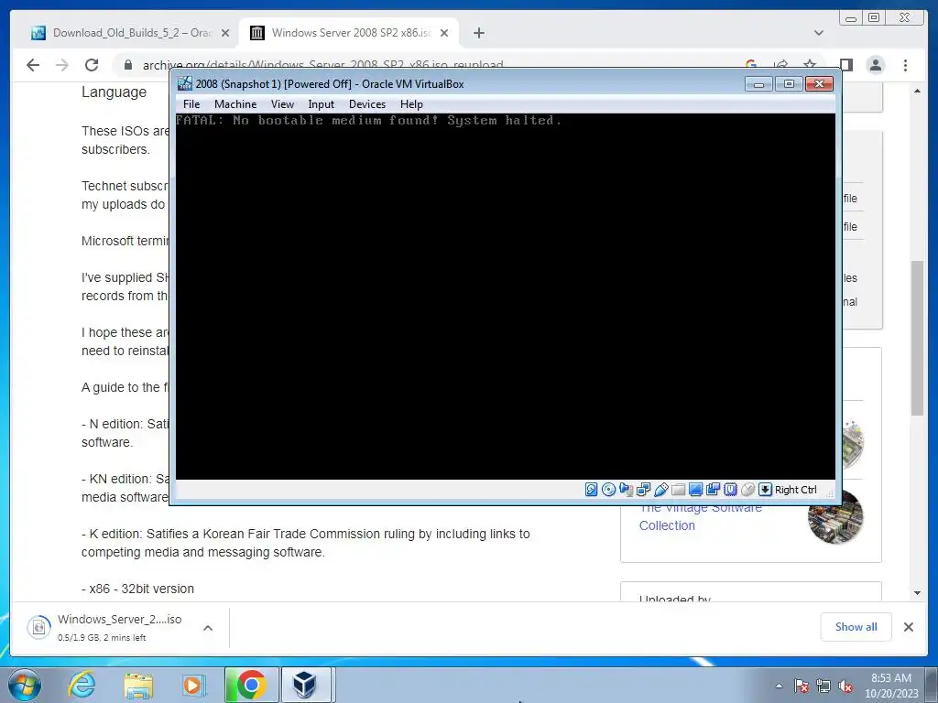Click the network icon in the system tray
938x703 pixels.
click(823, 687)
